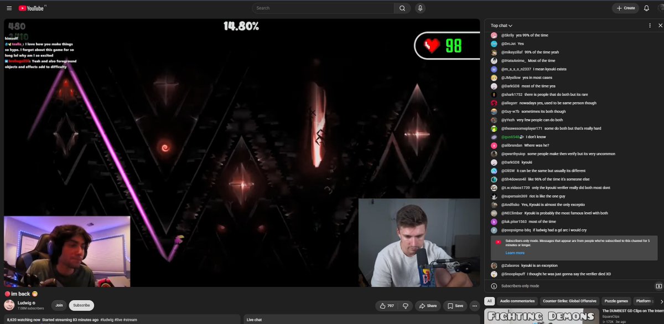
Task: Click @m_a_s_o_n2337's avatar in chat
Action: click(x=494, y=69)
